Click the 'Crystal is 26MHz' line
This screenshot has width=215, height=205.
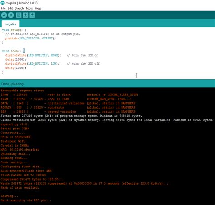pos(15,145)
